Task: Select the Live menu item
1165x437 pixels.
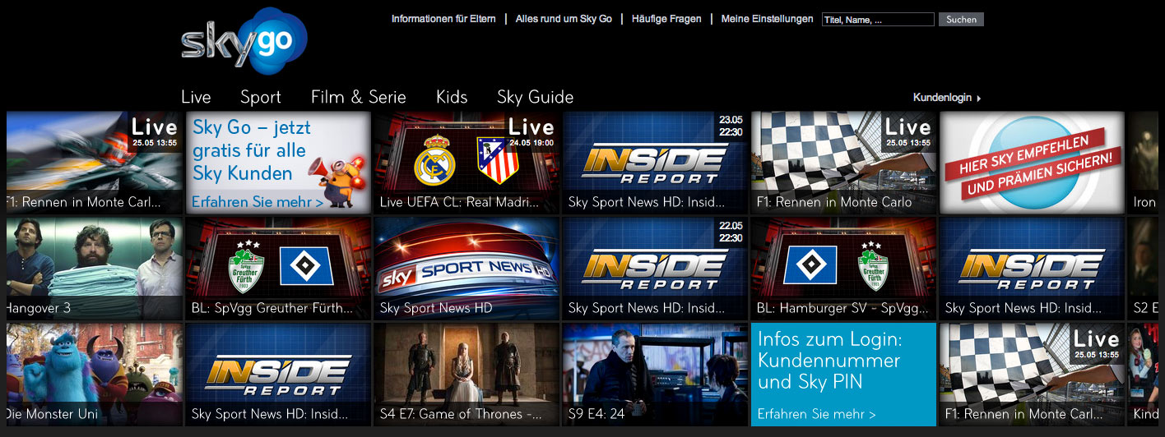Action: click(196, 97)
